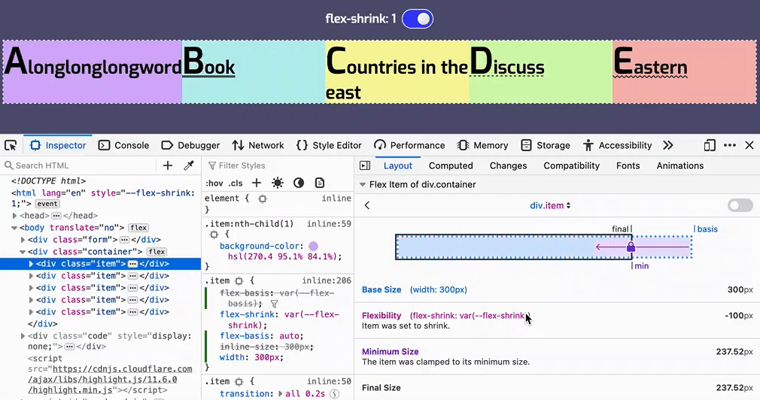Open the Computed sidebar tab

pyautogui.click(x=451, y=165)
